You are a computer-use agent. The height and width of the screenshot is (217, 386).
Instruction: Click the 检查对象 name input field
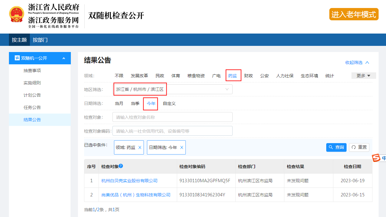(x=173, y=117)
